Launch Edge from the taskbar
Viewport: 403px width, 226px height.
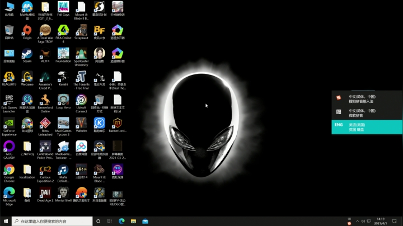pyautogui.click(x=121, y=221)
